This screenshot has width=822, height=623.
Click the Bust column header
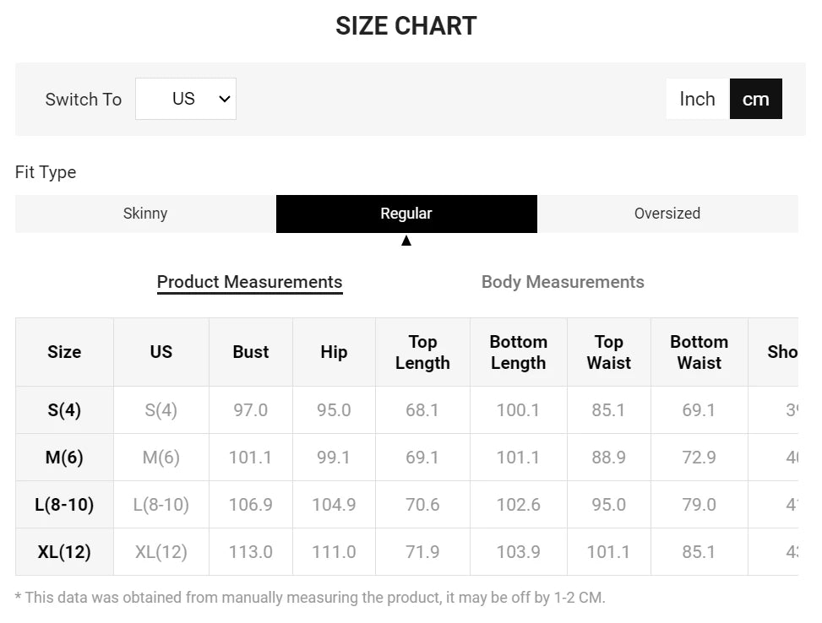251,352
